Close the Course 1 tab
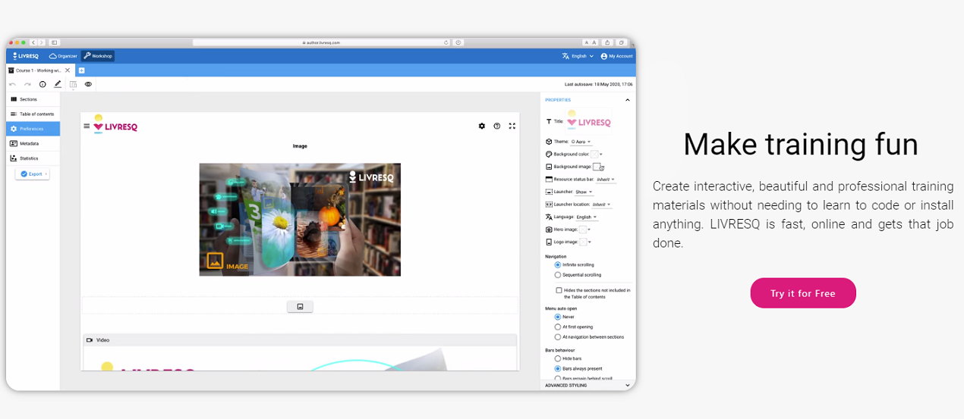This screenshot has width=964, height=419. point(68,70)
